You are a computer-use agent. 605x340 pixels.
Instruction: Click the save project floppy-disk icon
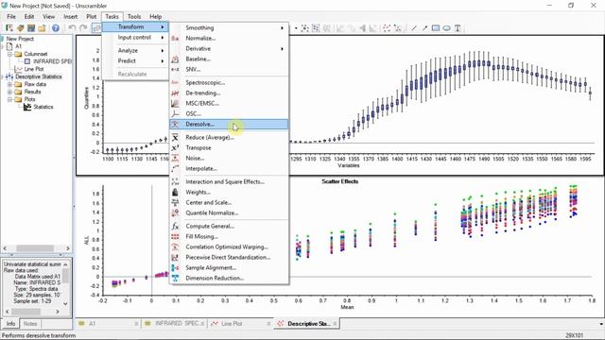click(31, 27)
